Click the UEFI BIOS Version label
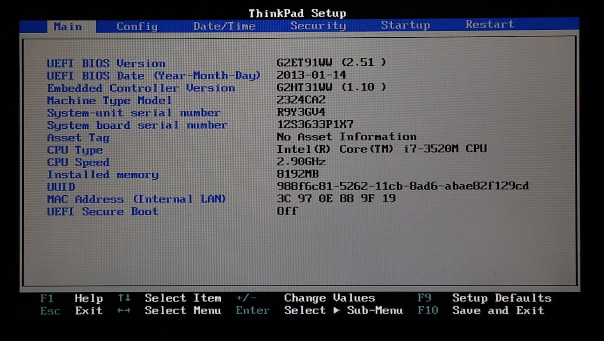 coord(106,63)
